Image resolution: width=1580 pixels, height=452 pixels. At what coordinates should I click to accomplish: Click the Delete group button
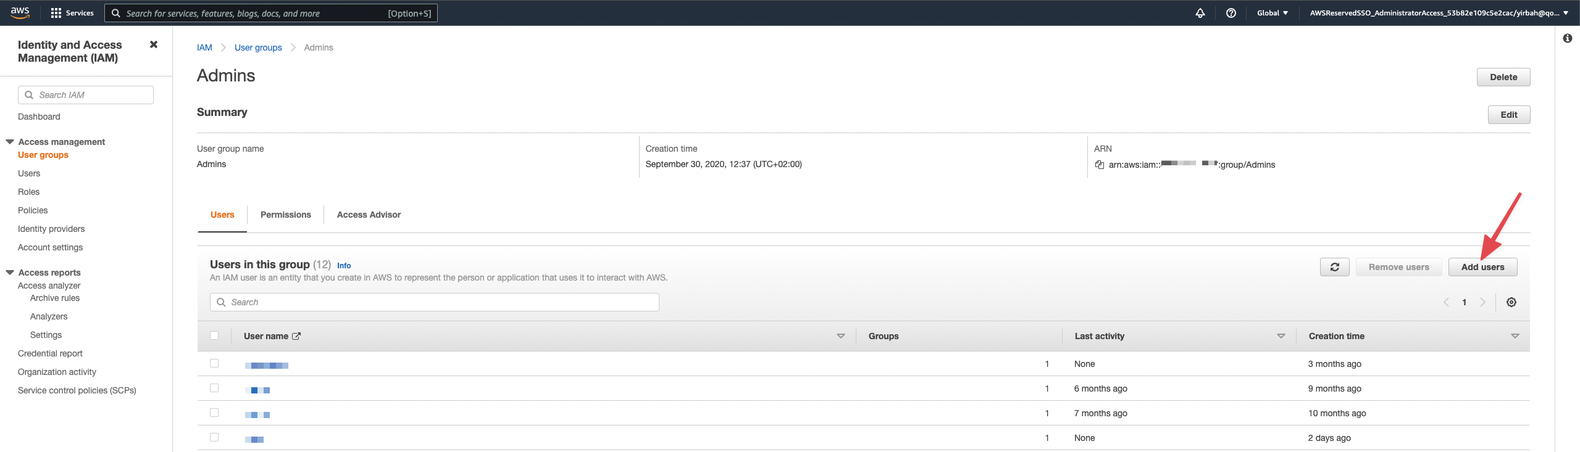click(1503, 77)
